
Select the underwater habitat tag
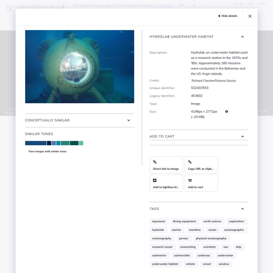tap(165, 264)
